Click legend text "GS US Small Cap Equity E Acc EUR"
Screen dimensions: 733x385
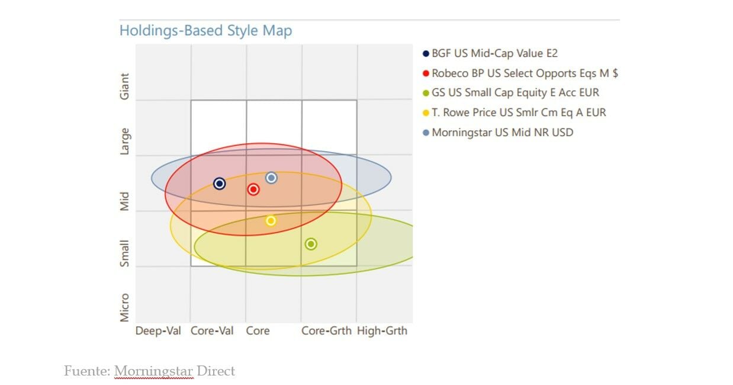click(516, 93)
